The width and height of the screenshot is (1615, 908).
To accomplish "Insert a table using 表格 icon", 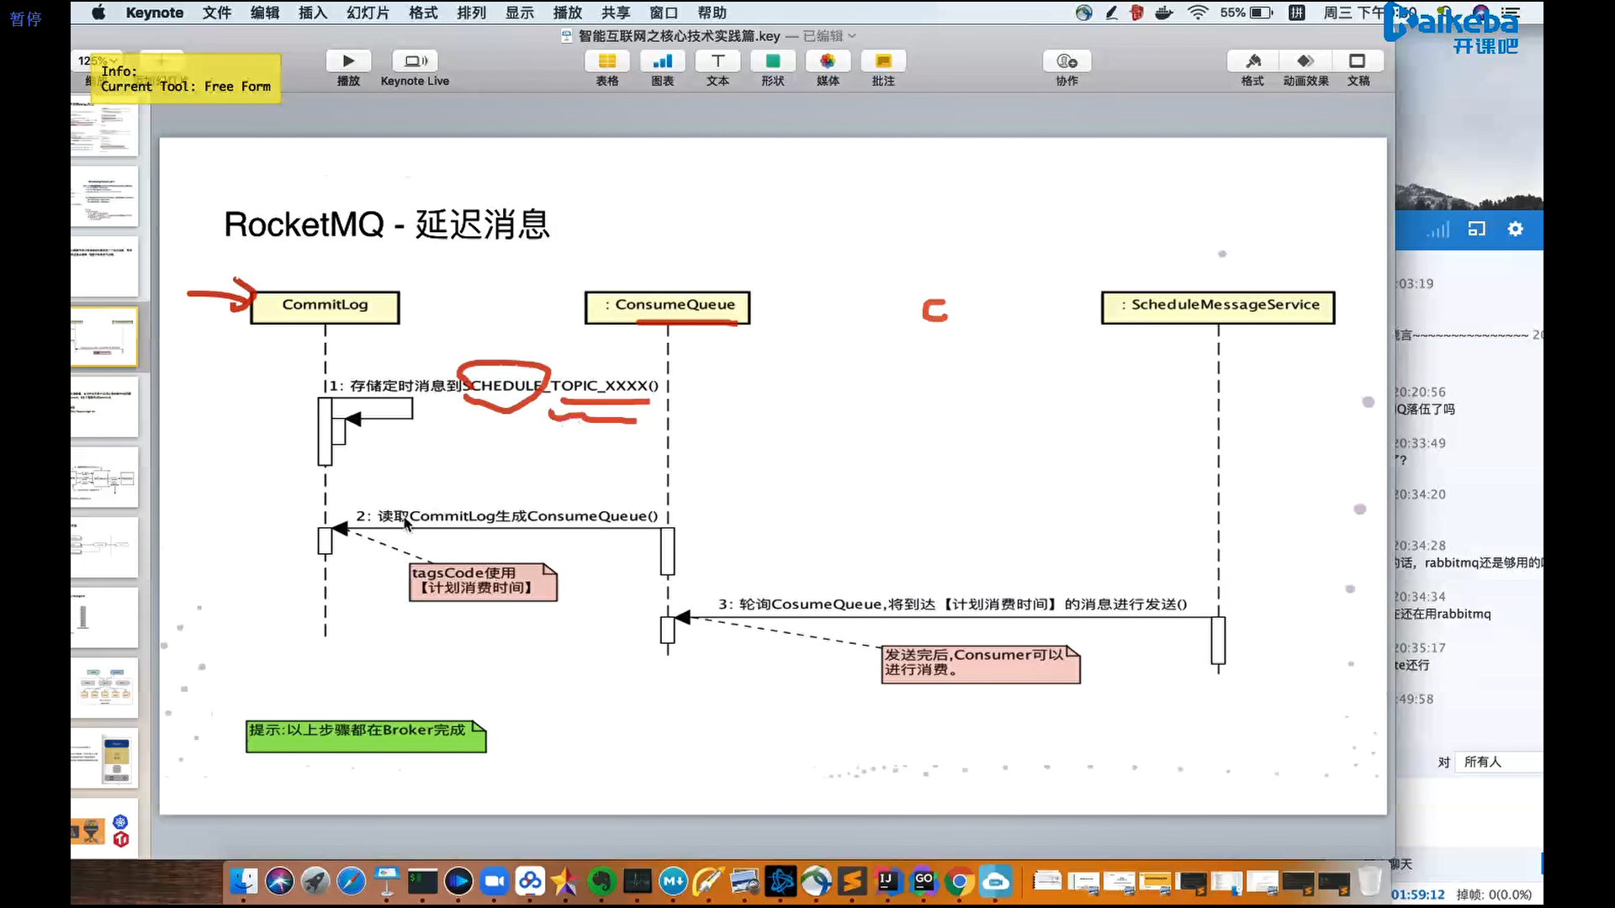I will point(606,61).
